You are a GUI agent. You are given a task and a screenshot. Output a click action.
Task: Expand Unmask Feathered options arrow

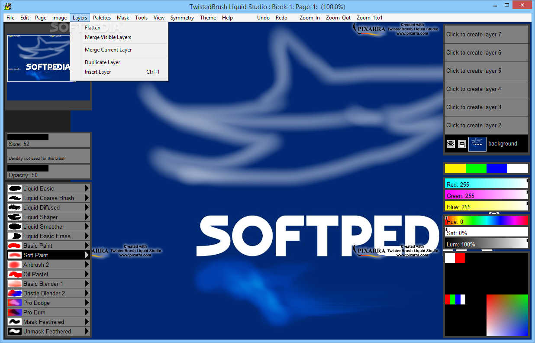[x=87, y=331]
